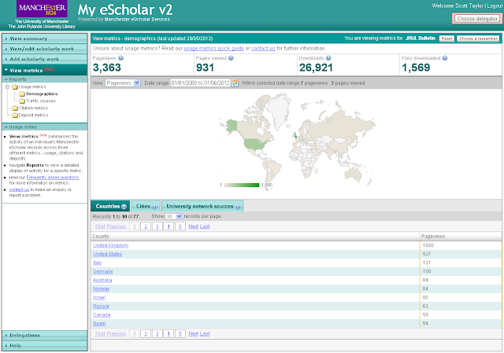This screenshot has height=353, width=504.
Task: Click the Downloads help icon
Action: pyautogui.click(x=328, y=58)
